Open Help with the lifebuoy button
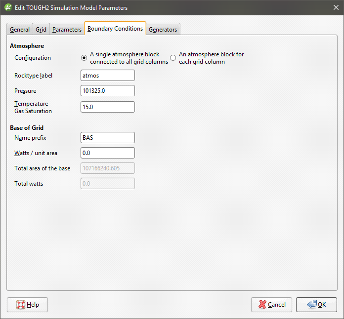344x319 pixels. [27, 305]
